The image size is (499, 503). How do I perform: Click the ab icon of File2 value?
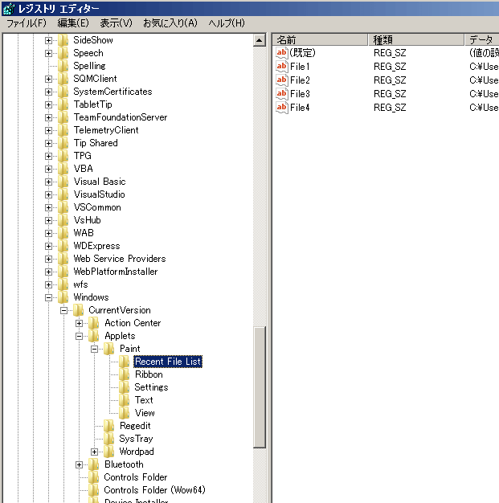point(282,80)
